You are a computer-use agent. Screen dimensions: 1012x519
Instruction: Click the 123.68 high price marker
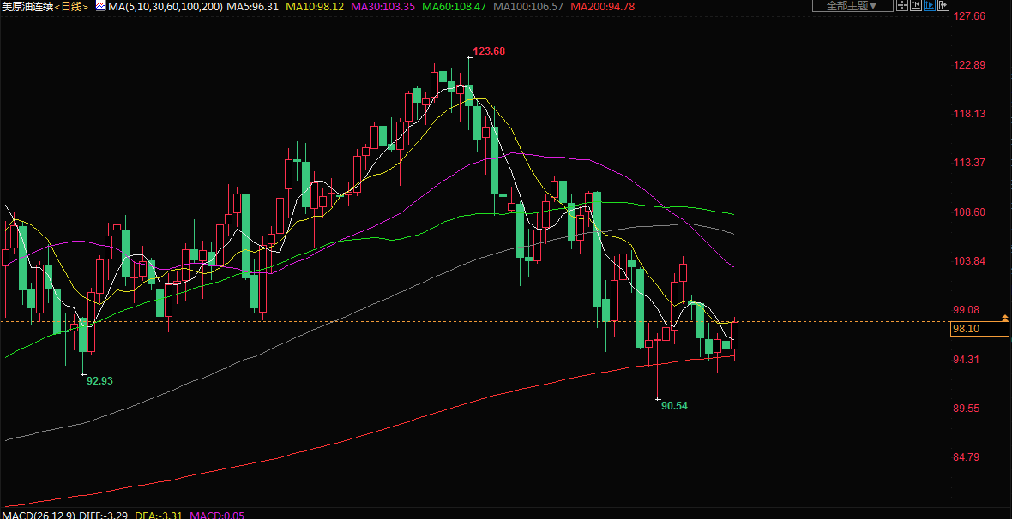coord(489,51)
